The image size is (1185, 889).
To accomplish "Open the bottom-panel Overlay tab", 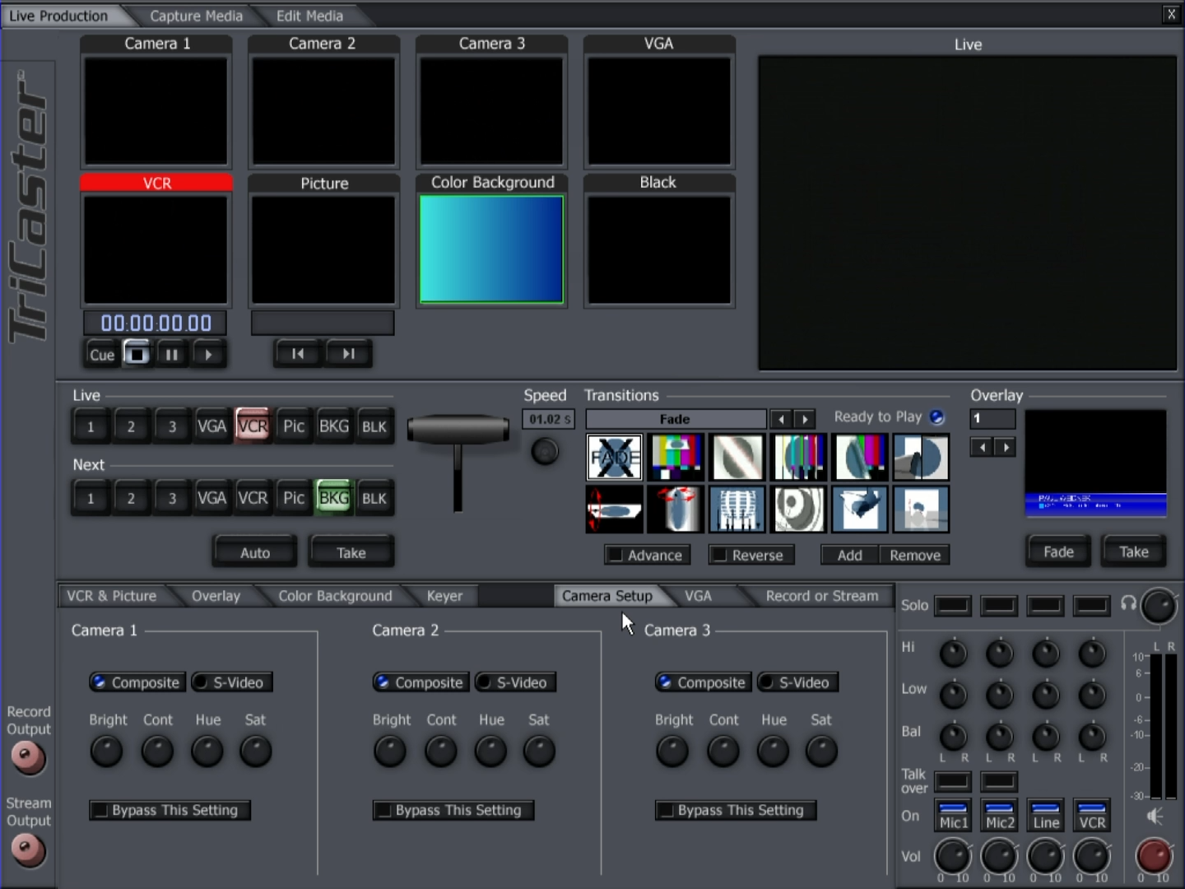I will (x=216, y=596).
